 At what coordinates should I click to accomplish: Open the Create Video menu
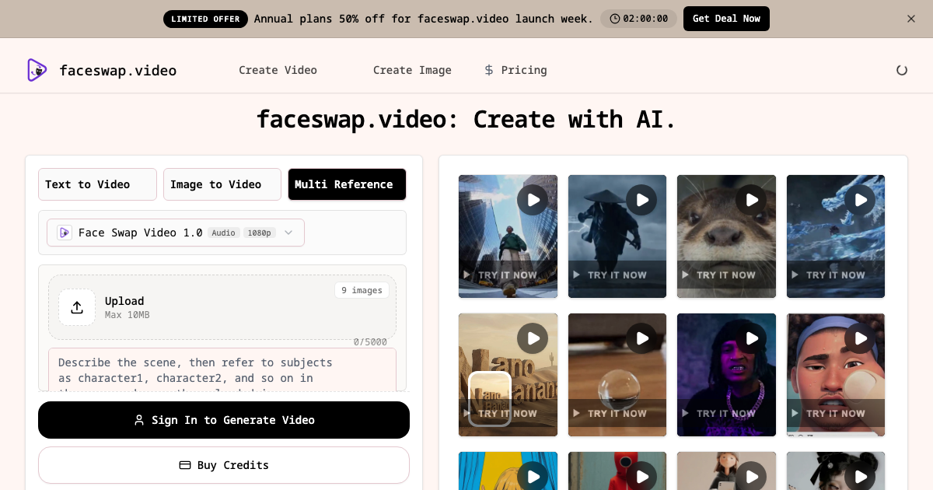coord(278,70)
